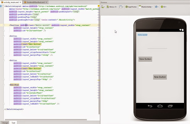Click the battery status icon on the phone

tap(183, 30)
